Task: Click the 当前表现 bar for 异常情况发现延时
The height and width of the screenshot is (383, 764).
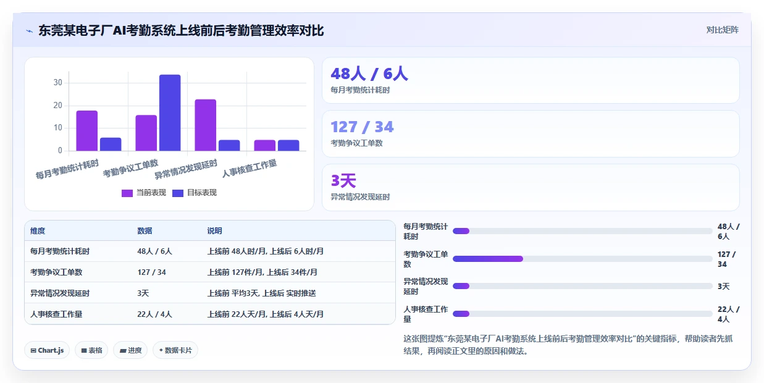Action: [x=206, y=125]
